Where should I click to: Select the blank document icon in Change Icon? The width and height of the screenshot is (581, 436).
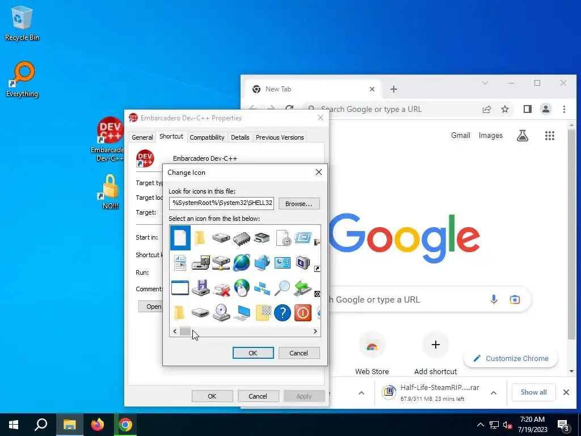click(180, 238)
